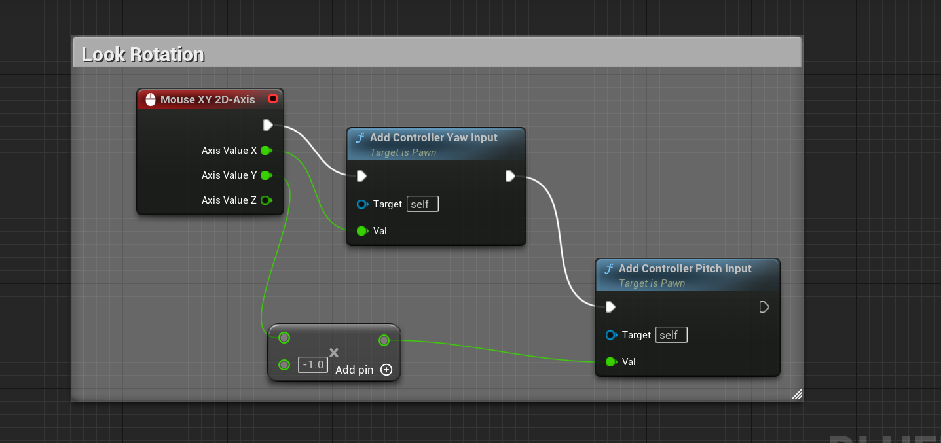941x443 pixels.
Task: Click the comment box resize handle corner
Action: click(796, 394)
